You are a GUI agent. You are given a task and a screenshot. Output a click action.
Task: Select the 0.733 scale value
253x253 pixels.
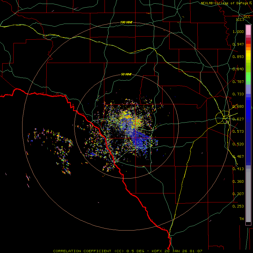click(238, 94)
